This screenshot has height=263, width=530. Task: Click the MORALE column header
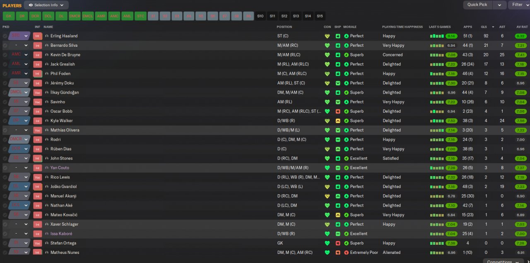[350, 27]
